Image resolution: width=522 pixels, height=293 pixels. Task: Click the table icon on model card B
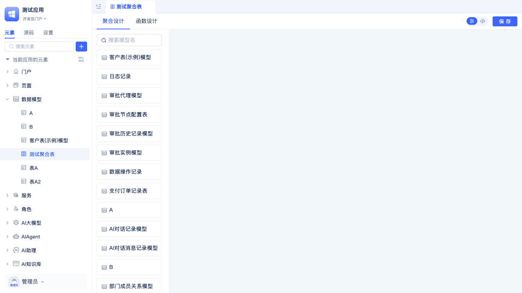104,267
